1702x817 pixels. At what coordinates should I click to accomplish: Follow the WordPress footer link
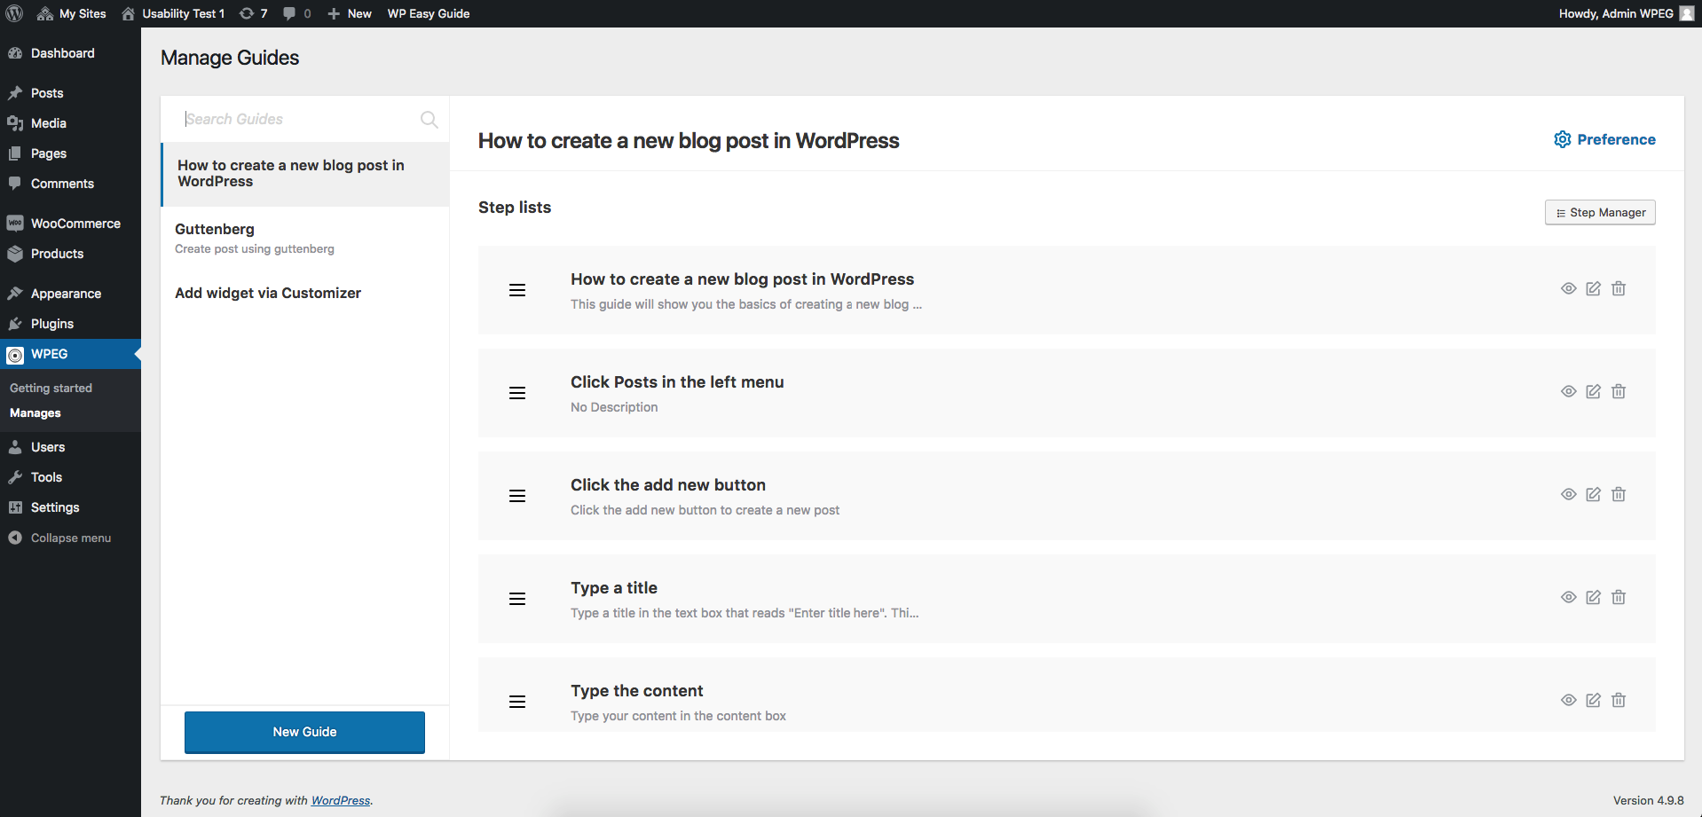click(x=341, y=800)
